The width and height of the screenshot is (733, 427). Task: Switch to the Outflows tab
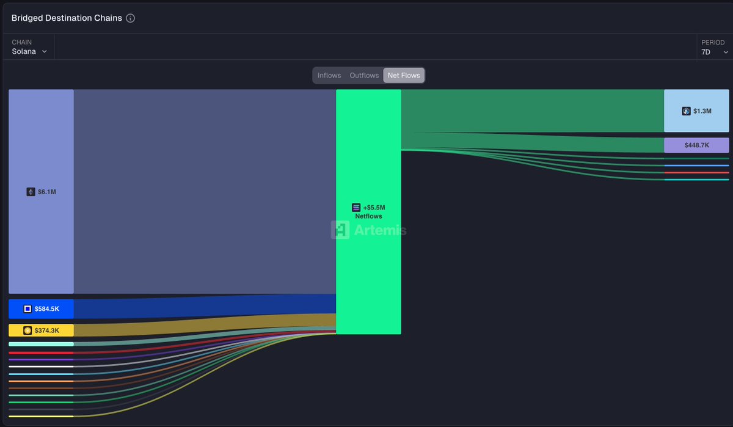(364, 75)
